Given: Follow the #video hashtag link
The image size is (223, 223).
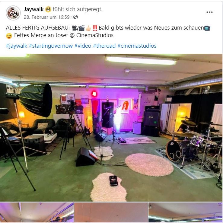Looking at the screenshot, I should 83,46.
